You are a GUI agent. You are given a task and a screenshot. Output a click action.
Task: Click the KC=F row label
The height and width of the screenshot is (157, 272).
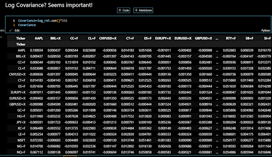[22, 128]
